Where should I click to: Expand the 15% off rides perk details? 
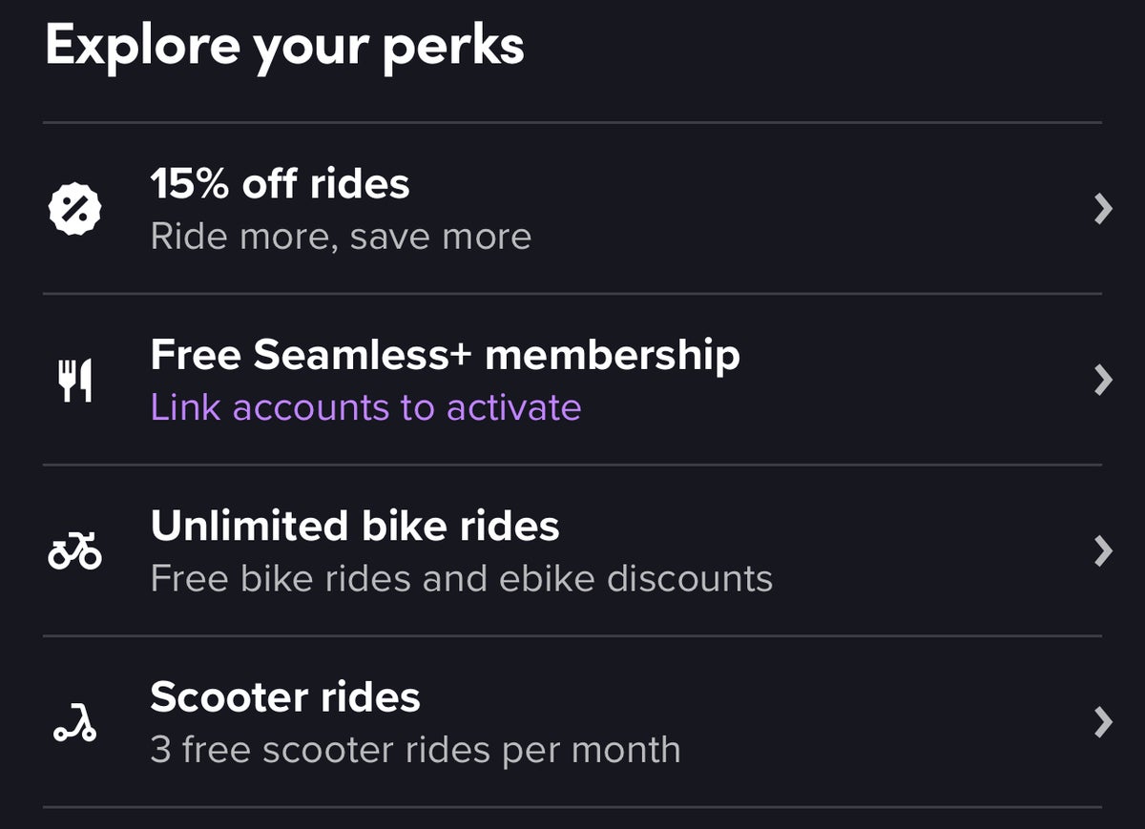tap(1103, 208)
